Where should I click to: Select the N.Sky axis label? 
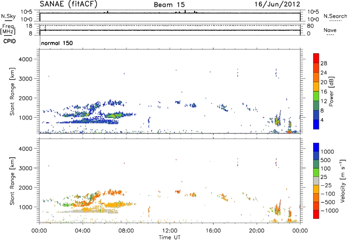pyautogui.click(x=8, y=16)
